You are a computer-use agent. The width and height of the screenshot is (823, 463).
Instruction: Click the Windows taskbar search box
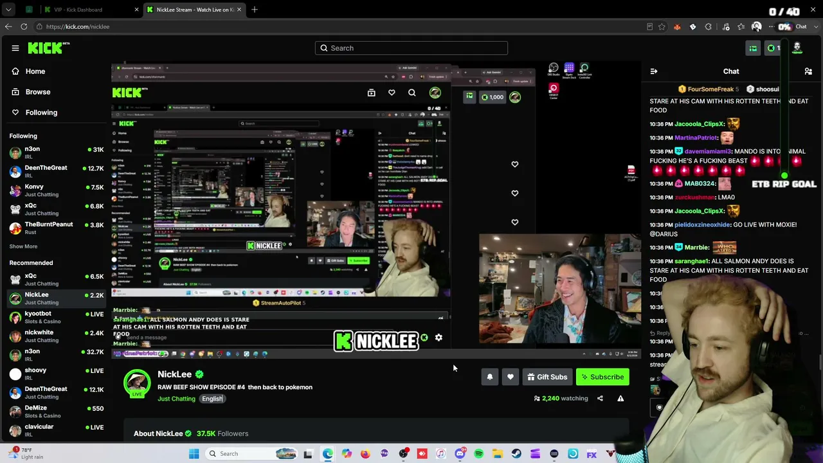click(x=252, y=454)
